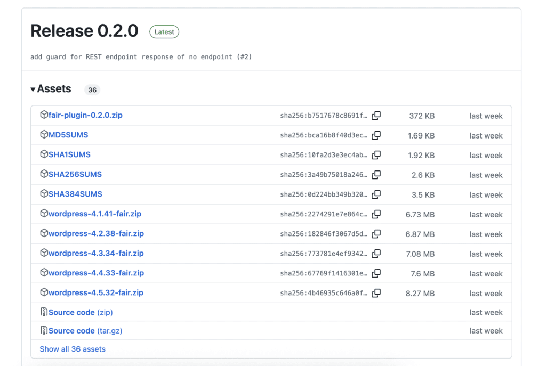Click package icon beside wordpress-4.3.34-fair.zip
The width and height of the screenshot is (546, 366).
point(44,253)
